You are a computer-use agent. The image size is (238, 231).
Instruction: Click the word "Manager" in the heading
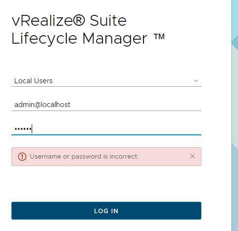[115, 39]
